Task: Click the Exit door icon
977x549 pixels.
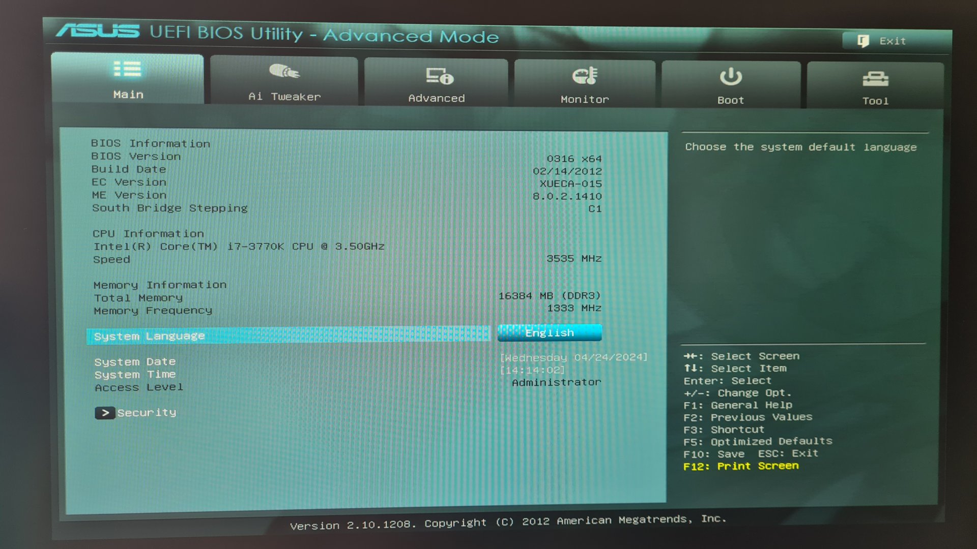Action: pos(863,41)
